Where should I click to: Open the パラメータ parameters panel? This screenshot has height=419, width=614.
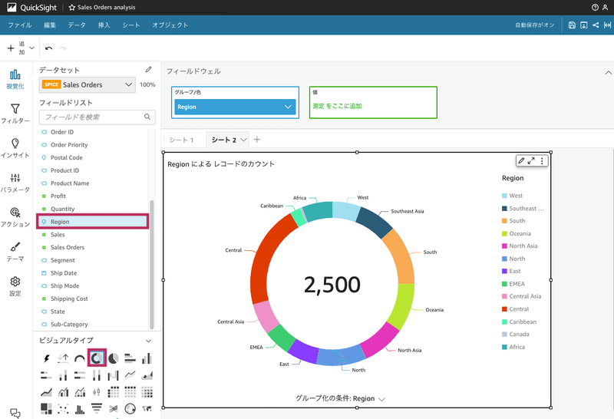(15, 183)
